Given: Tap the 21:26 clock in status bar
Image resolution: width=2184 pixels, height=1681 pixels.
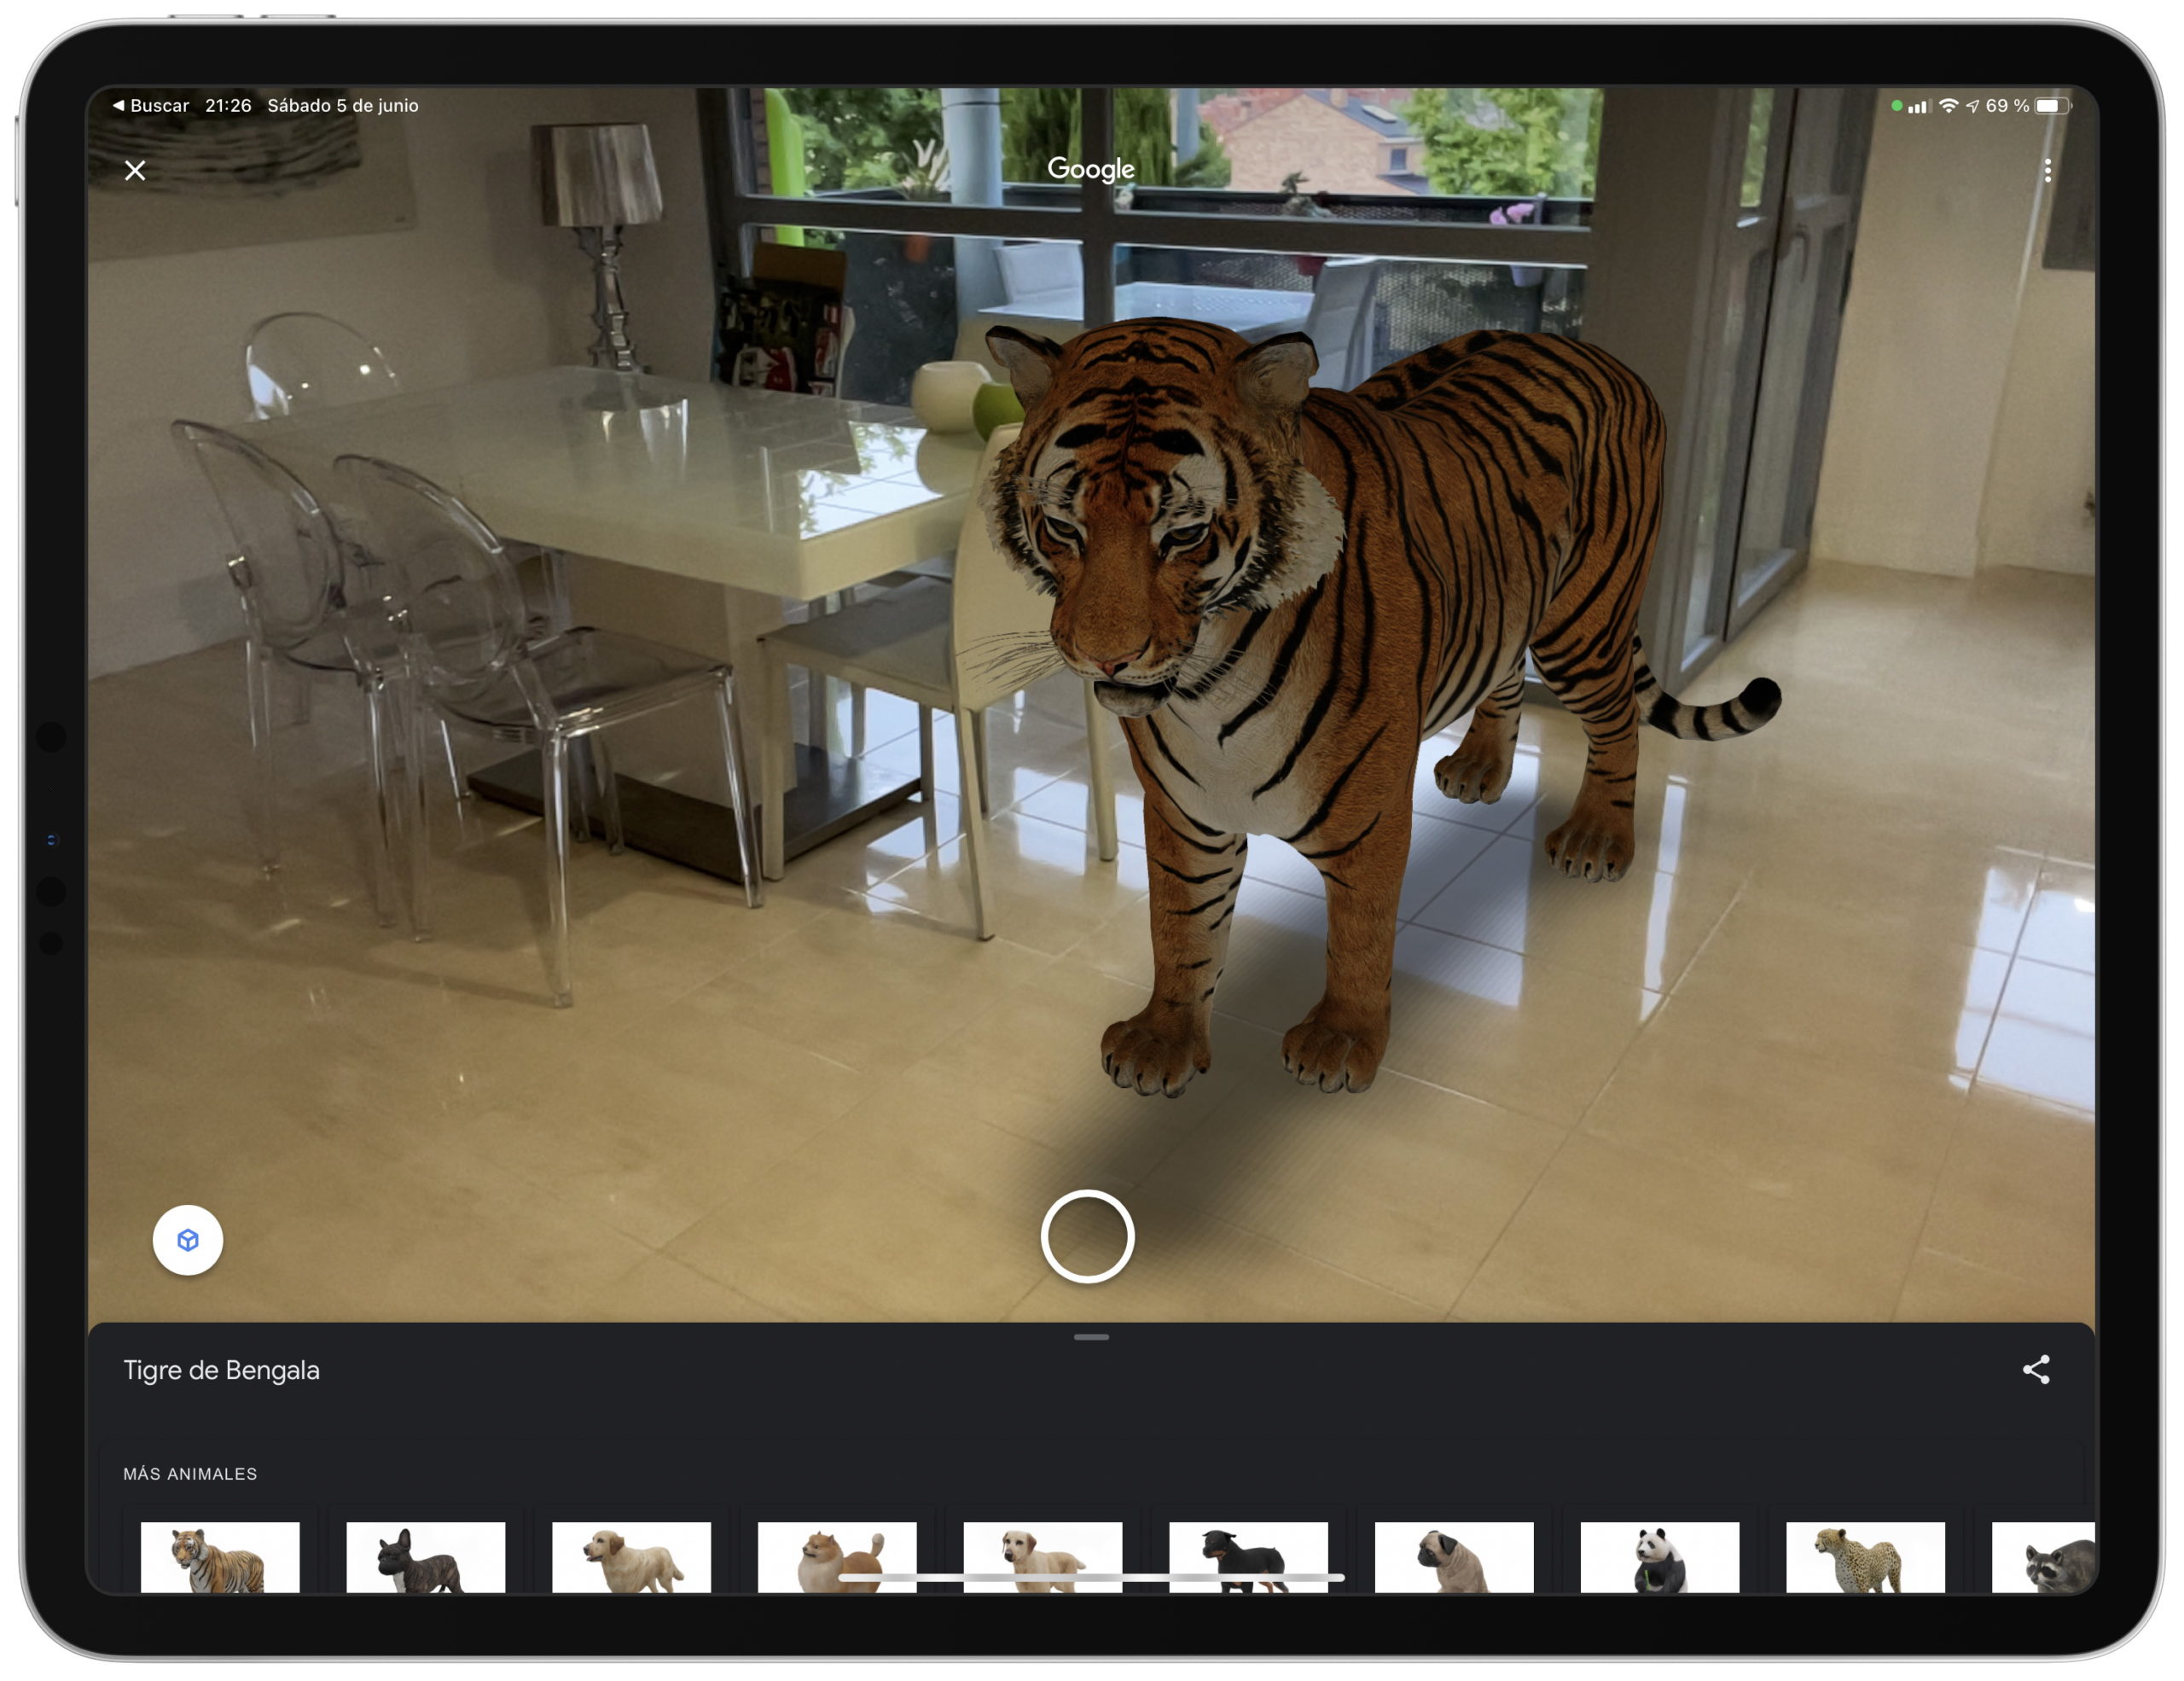Looking at the screenshot, I should (x=228, y=105).
